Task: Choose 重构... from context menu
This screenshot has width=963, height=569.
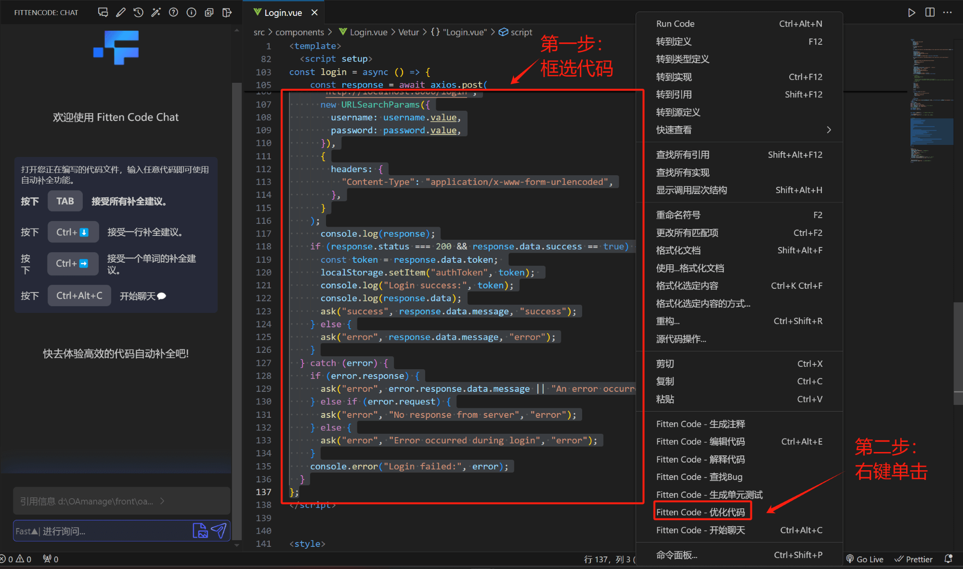Action: coord(739,321)
